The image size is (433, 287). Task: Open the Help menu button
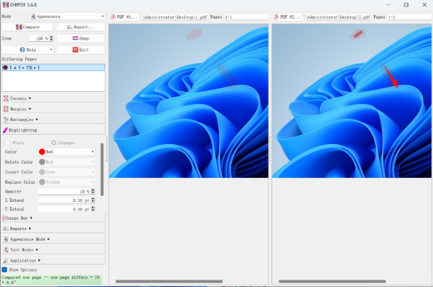click(28, 49)
